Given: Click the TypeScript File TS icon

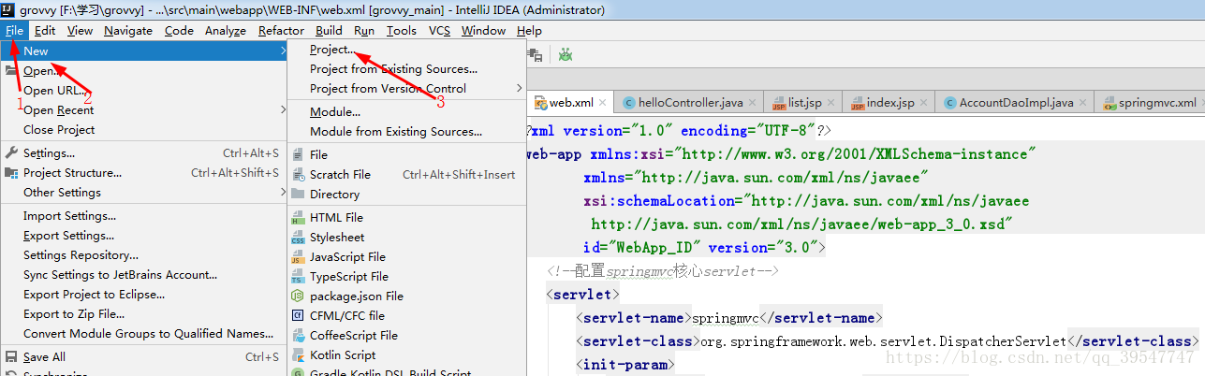Looking at the screenshot, I should [x=298, y=277].
